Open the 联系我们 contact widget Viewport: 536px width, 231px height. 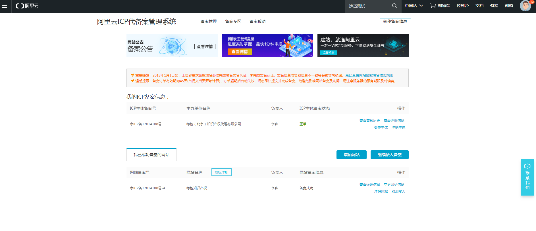point(527,177)
